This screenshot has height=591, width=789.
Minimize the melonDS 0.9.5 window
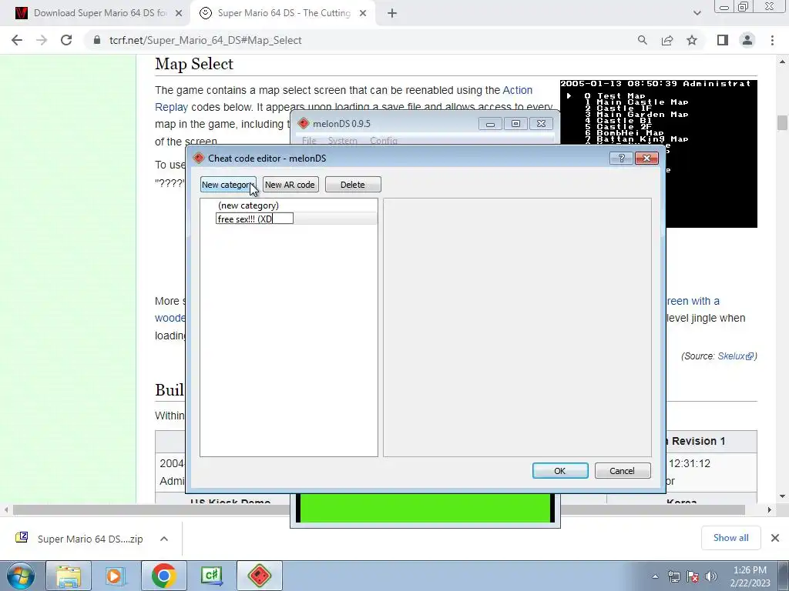point(490,124)
